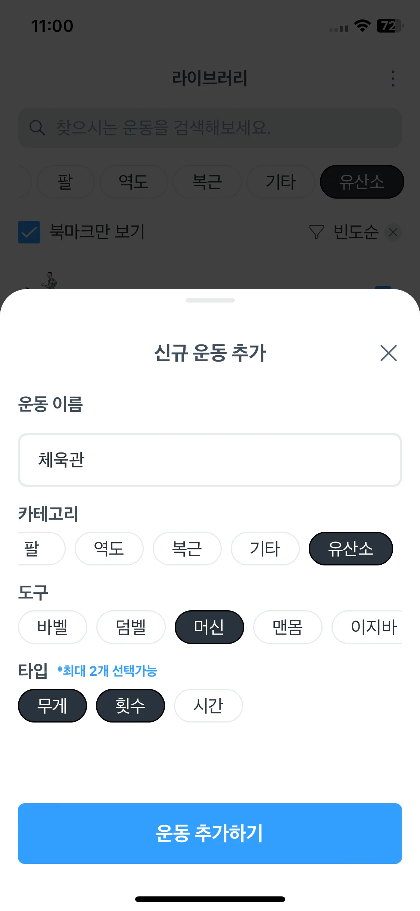This screenshot has height=911, width=420.
Task: Select the 무게 type chip
Action: pos(52,706)
